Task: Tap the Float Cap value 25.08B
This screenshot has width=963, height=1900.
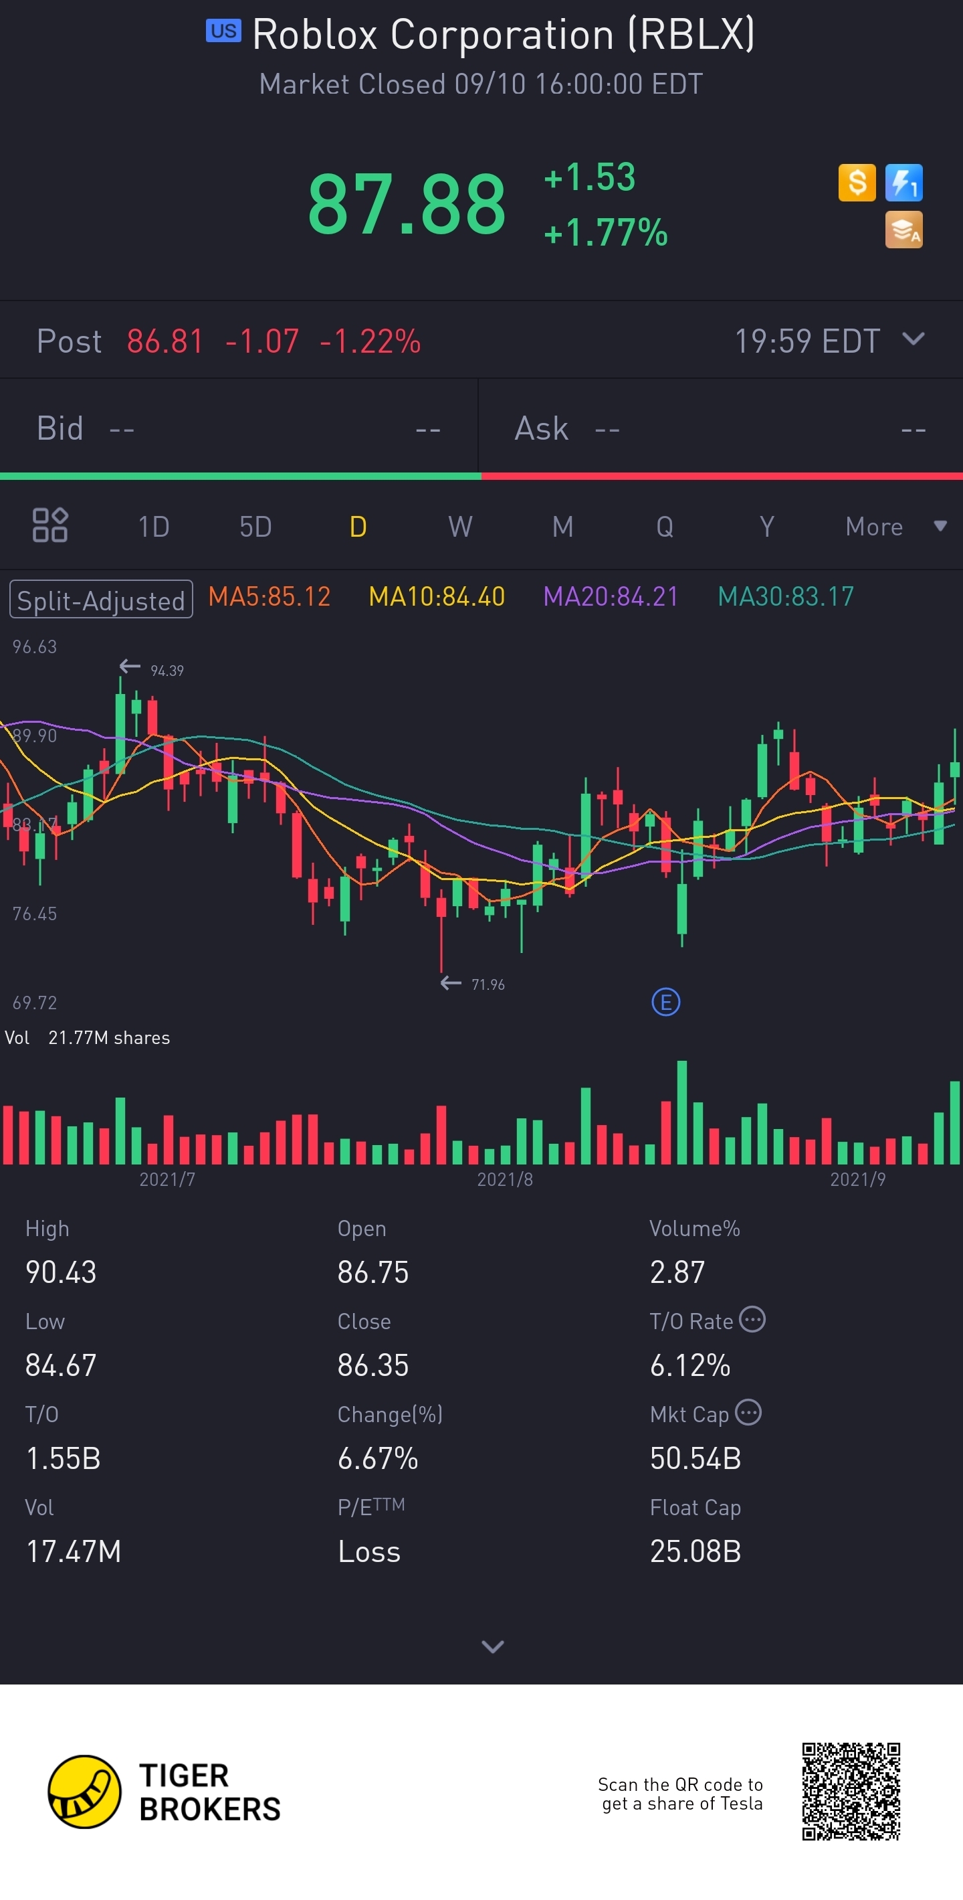Action: 695,1551
